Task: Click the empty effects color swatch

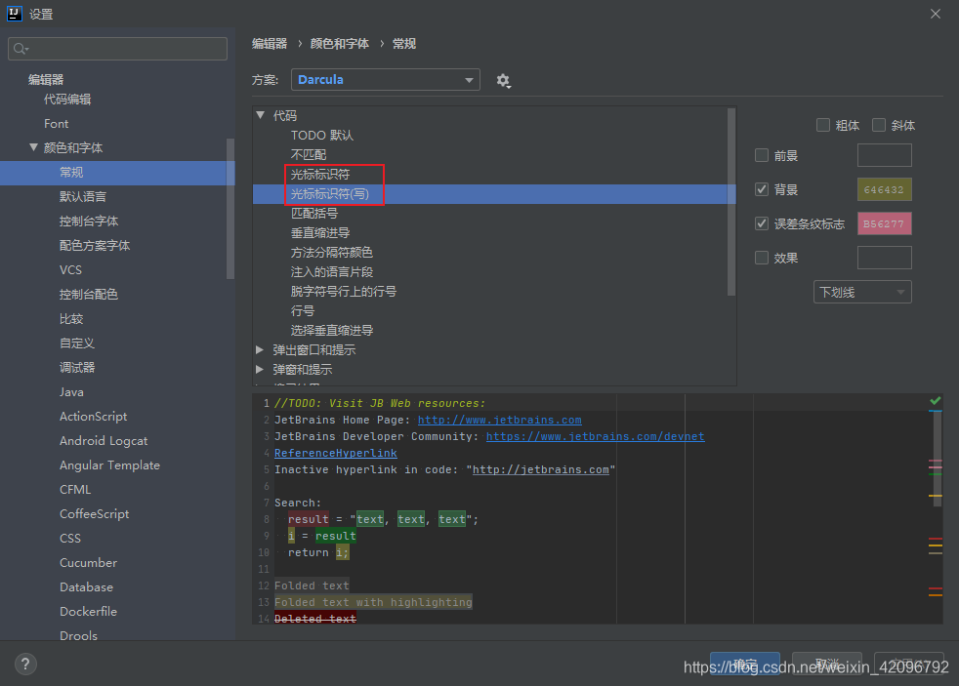Action: [885, 258]
